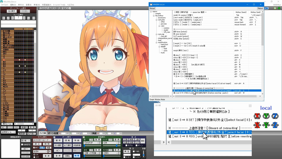Select the IK OFF radio button

coord(34,157)
